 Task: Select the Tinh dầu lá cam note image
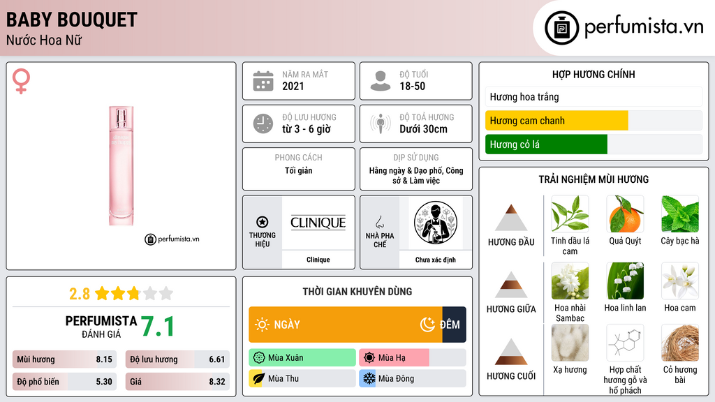click(x=570, y=214)
